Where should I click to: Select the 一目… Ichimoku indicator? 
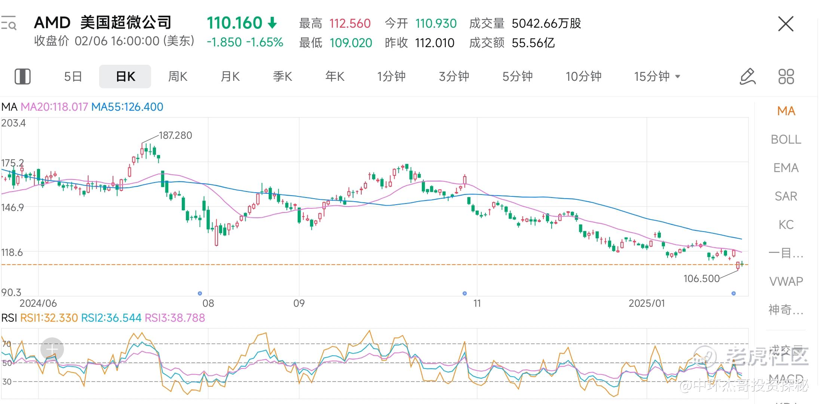click(x=786, y=253)
